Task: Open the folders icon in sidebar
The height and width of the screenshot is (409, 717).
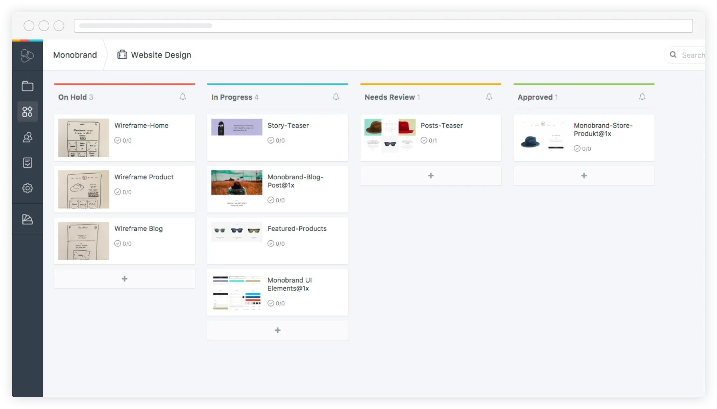Action: click(27, 86)
